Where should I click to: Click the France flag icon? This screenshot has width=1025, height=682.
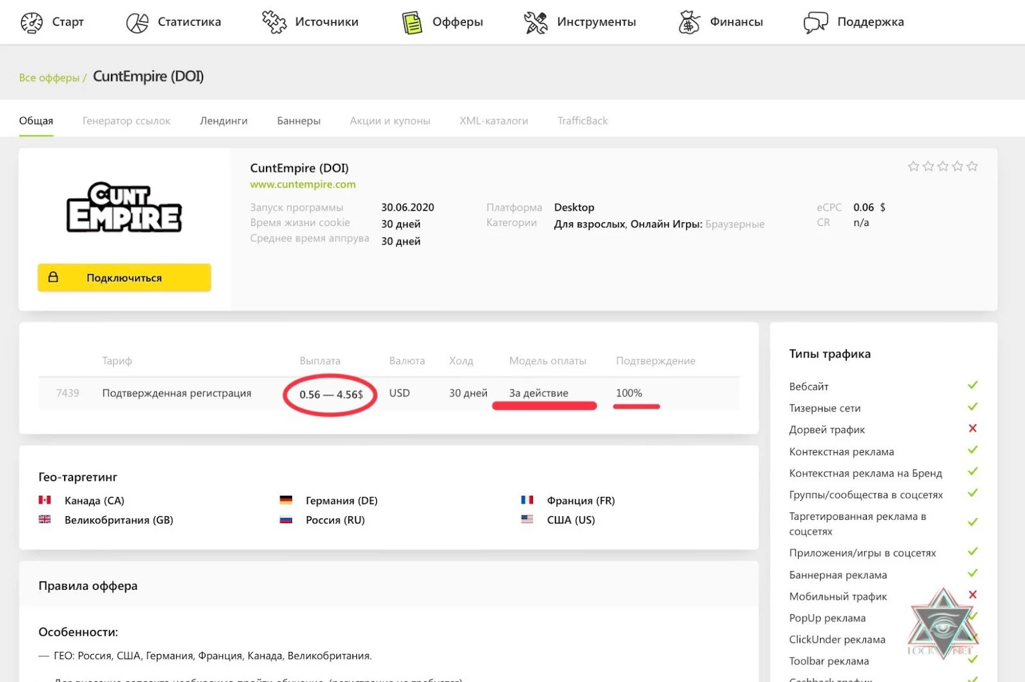click(527, 500)
